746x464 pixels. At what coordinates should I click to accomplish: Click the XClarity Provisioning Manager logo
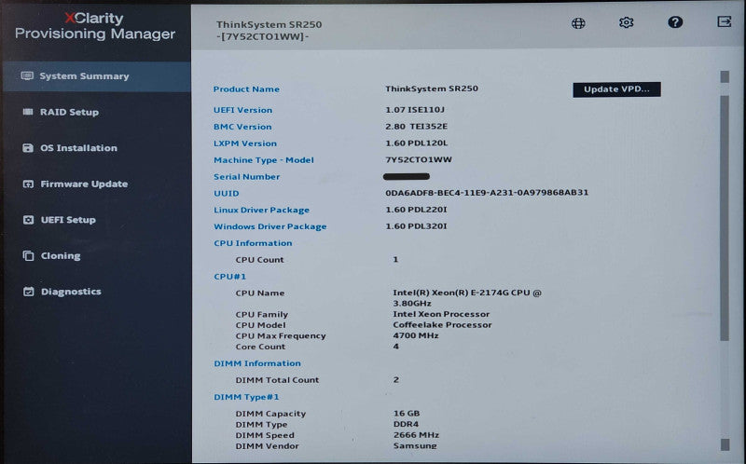click(x=95, y=26)
